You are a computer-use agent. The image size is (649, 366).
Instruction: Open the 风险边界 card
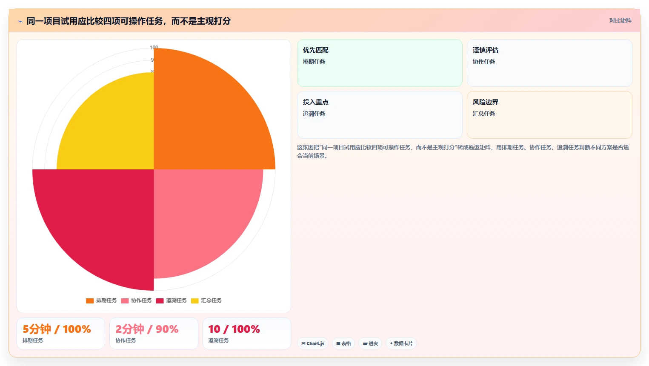click(549, 115)
